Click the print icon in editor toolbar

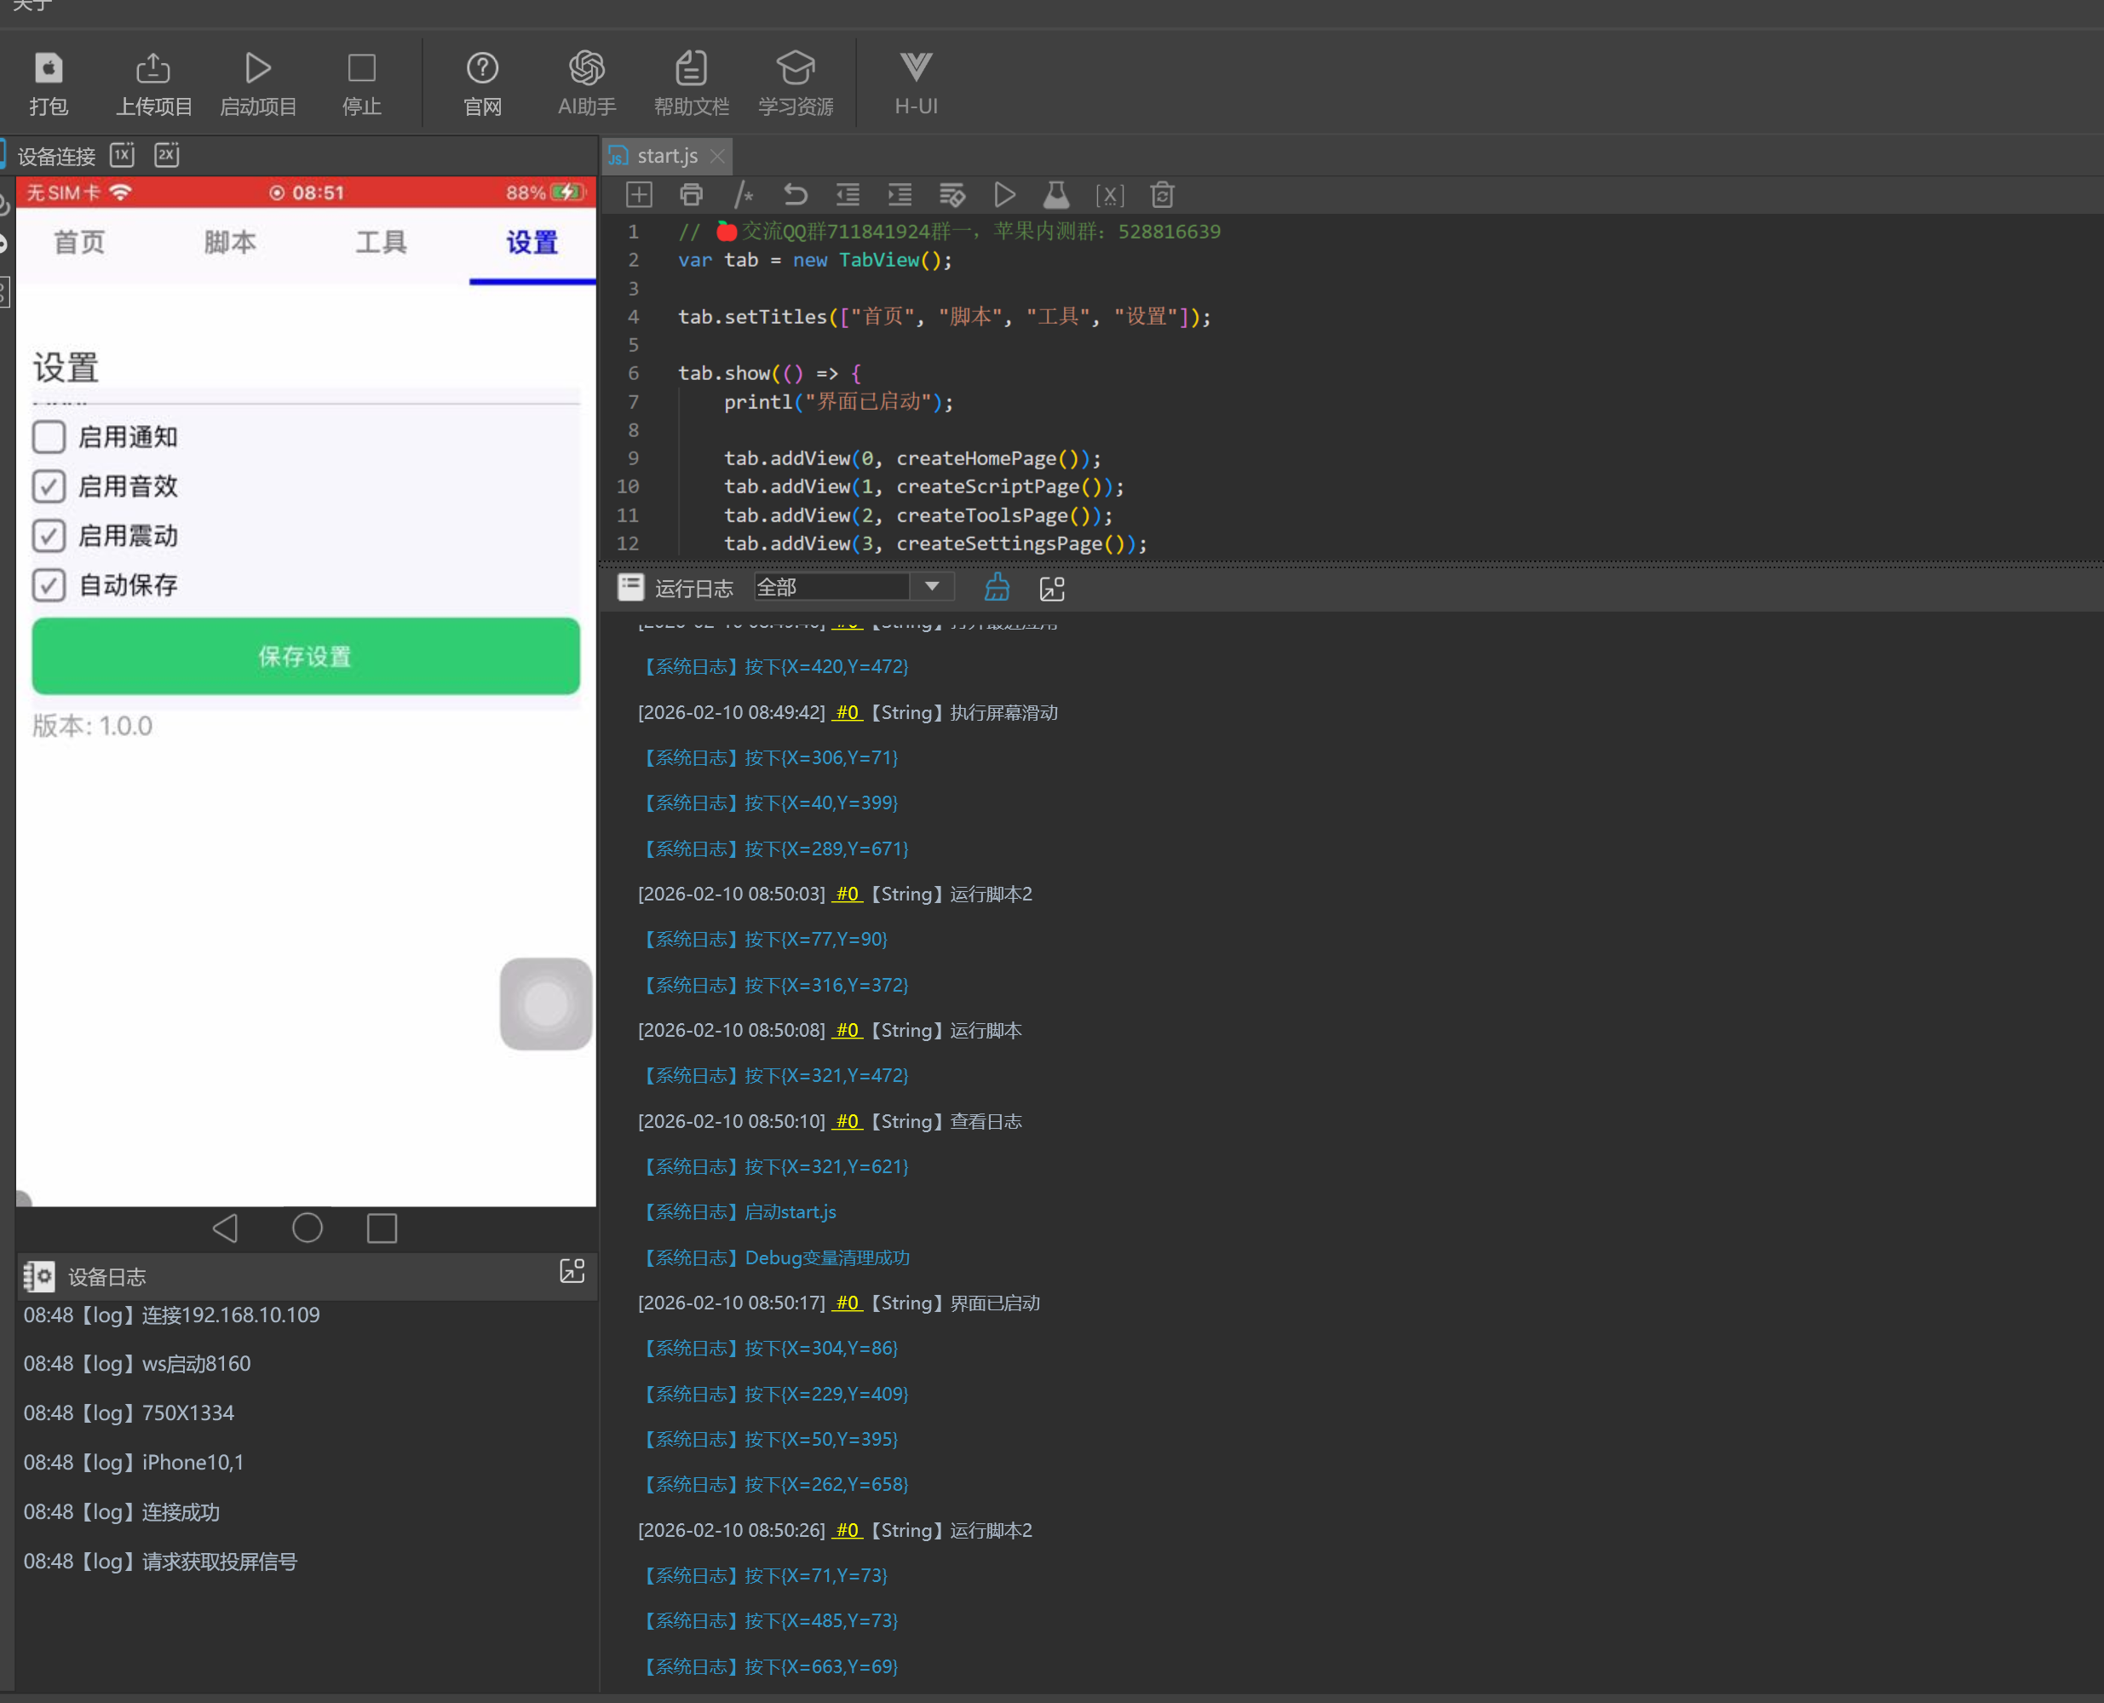click(x=692, y=194)
